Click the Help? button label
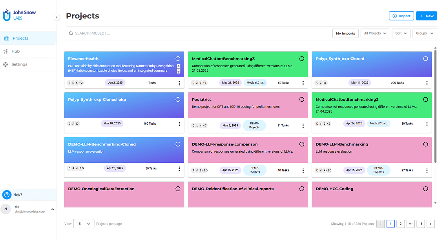This screenshot has height=246, width=447. [18, 195]
